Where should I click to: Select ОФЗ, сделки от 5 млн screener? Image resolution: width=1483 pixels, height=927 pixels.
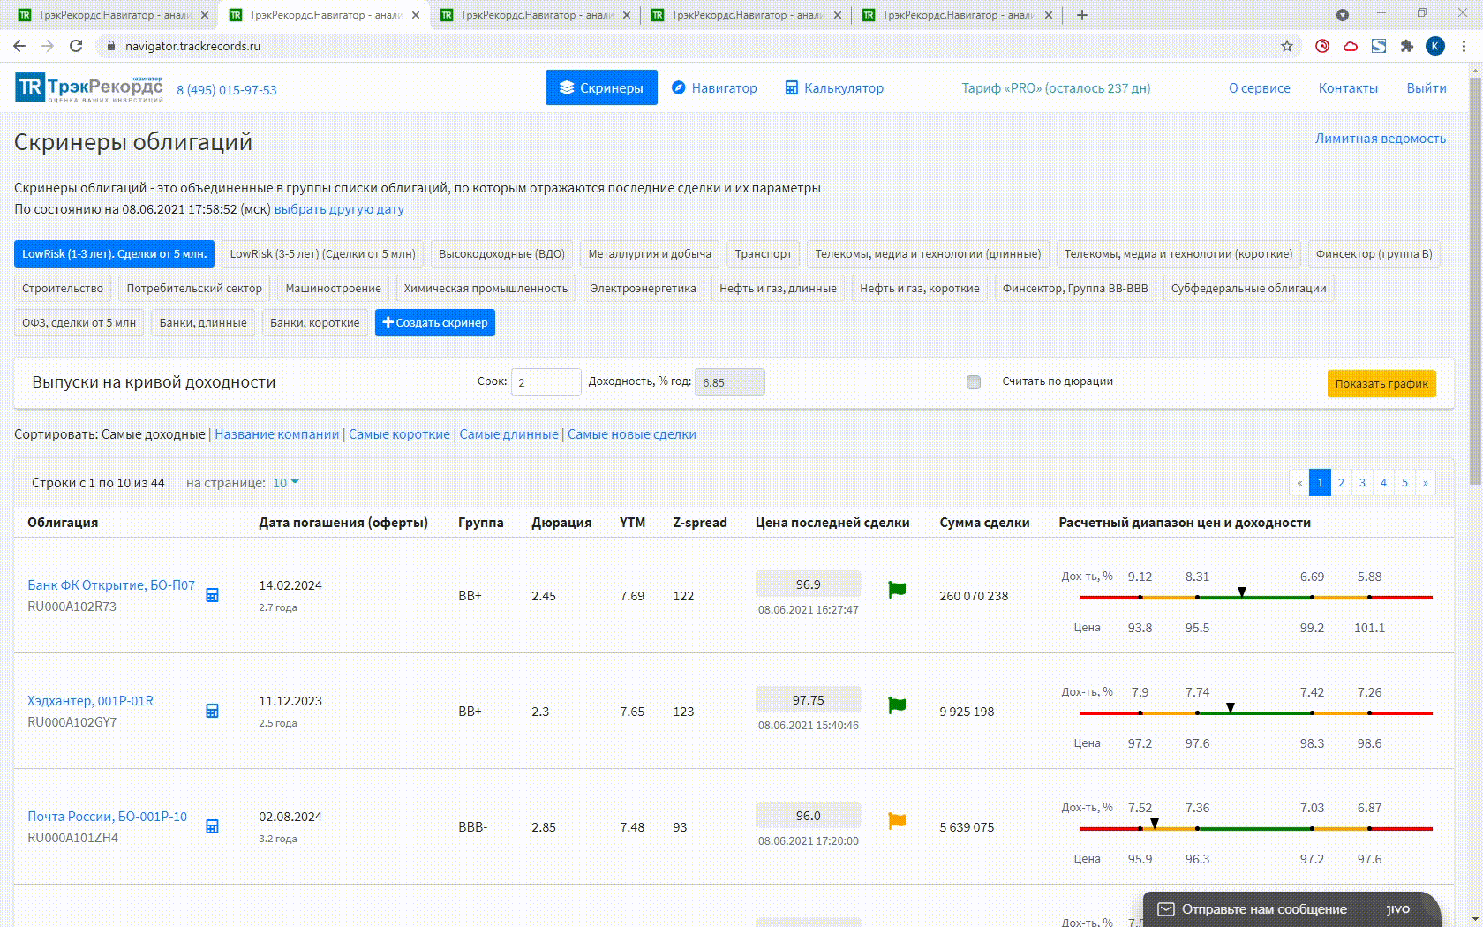click(x=79, y=322)
